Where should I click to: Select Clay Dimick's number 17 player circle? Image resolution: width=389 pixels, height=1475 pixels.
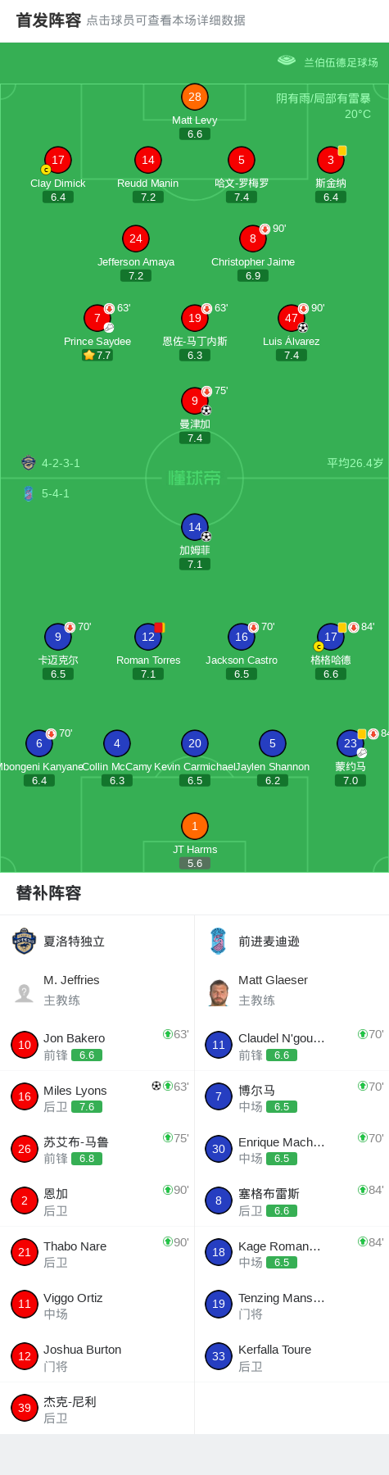58,160
